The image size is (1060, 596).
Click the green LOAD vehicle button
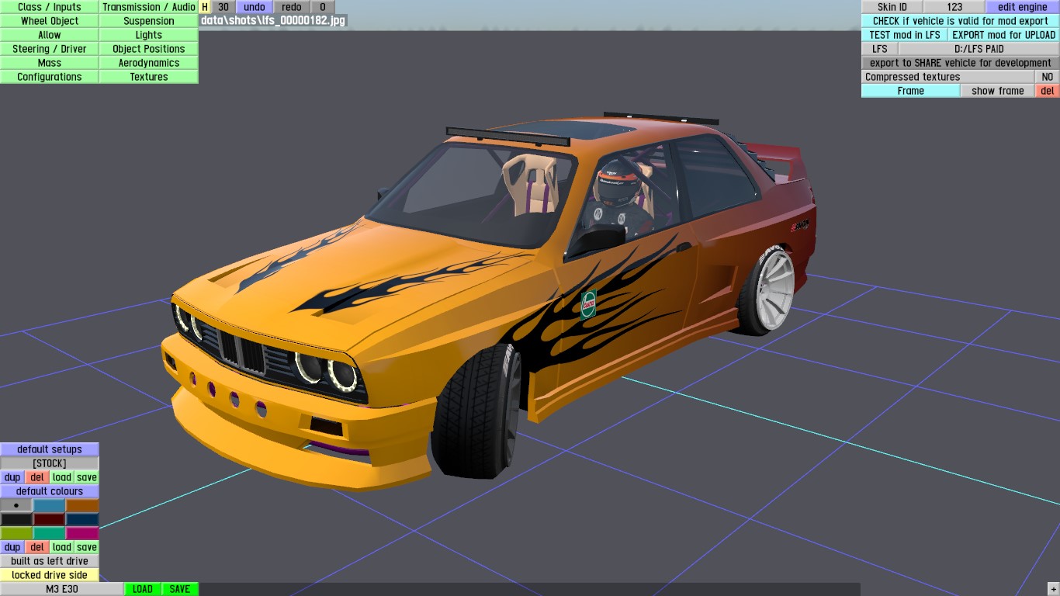143,589
